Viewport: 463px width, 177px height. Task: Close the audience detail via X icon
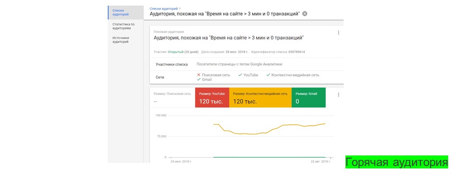click(x=305, y=14)
